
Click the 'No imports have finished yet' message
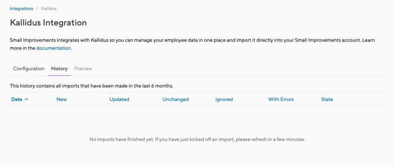197,139
